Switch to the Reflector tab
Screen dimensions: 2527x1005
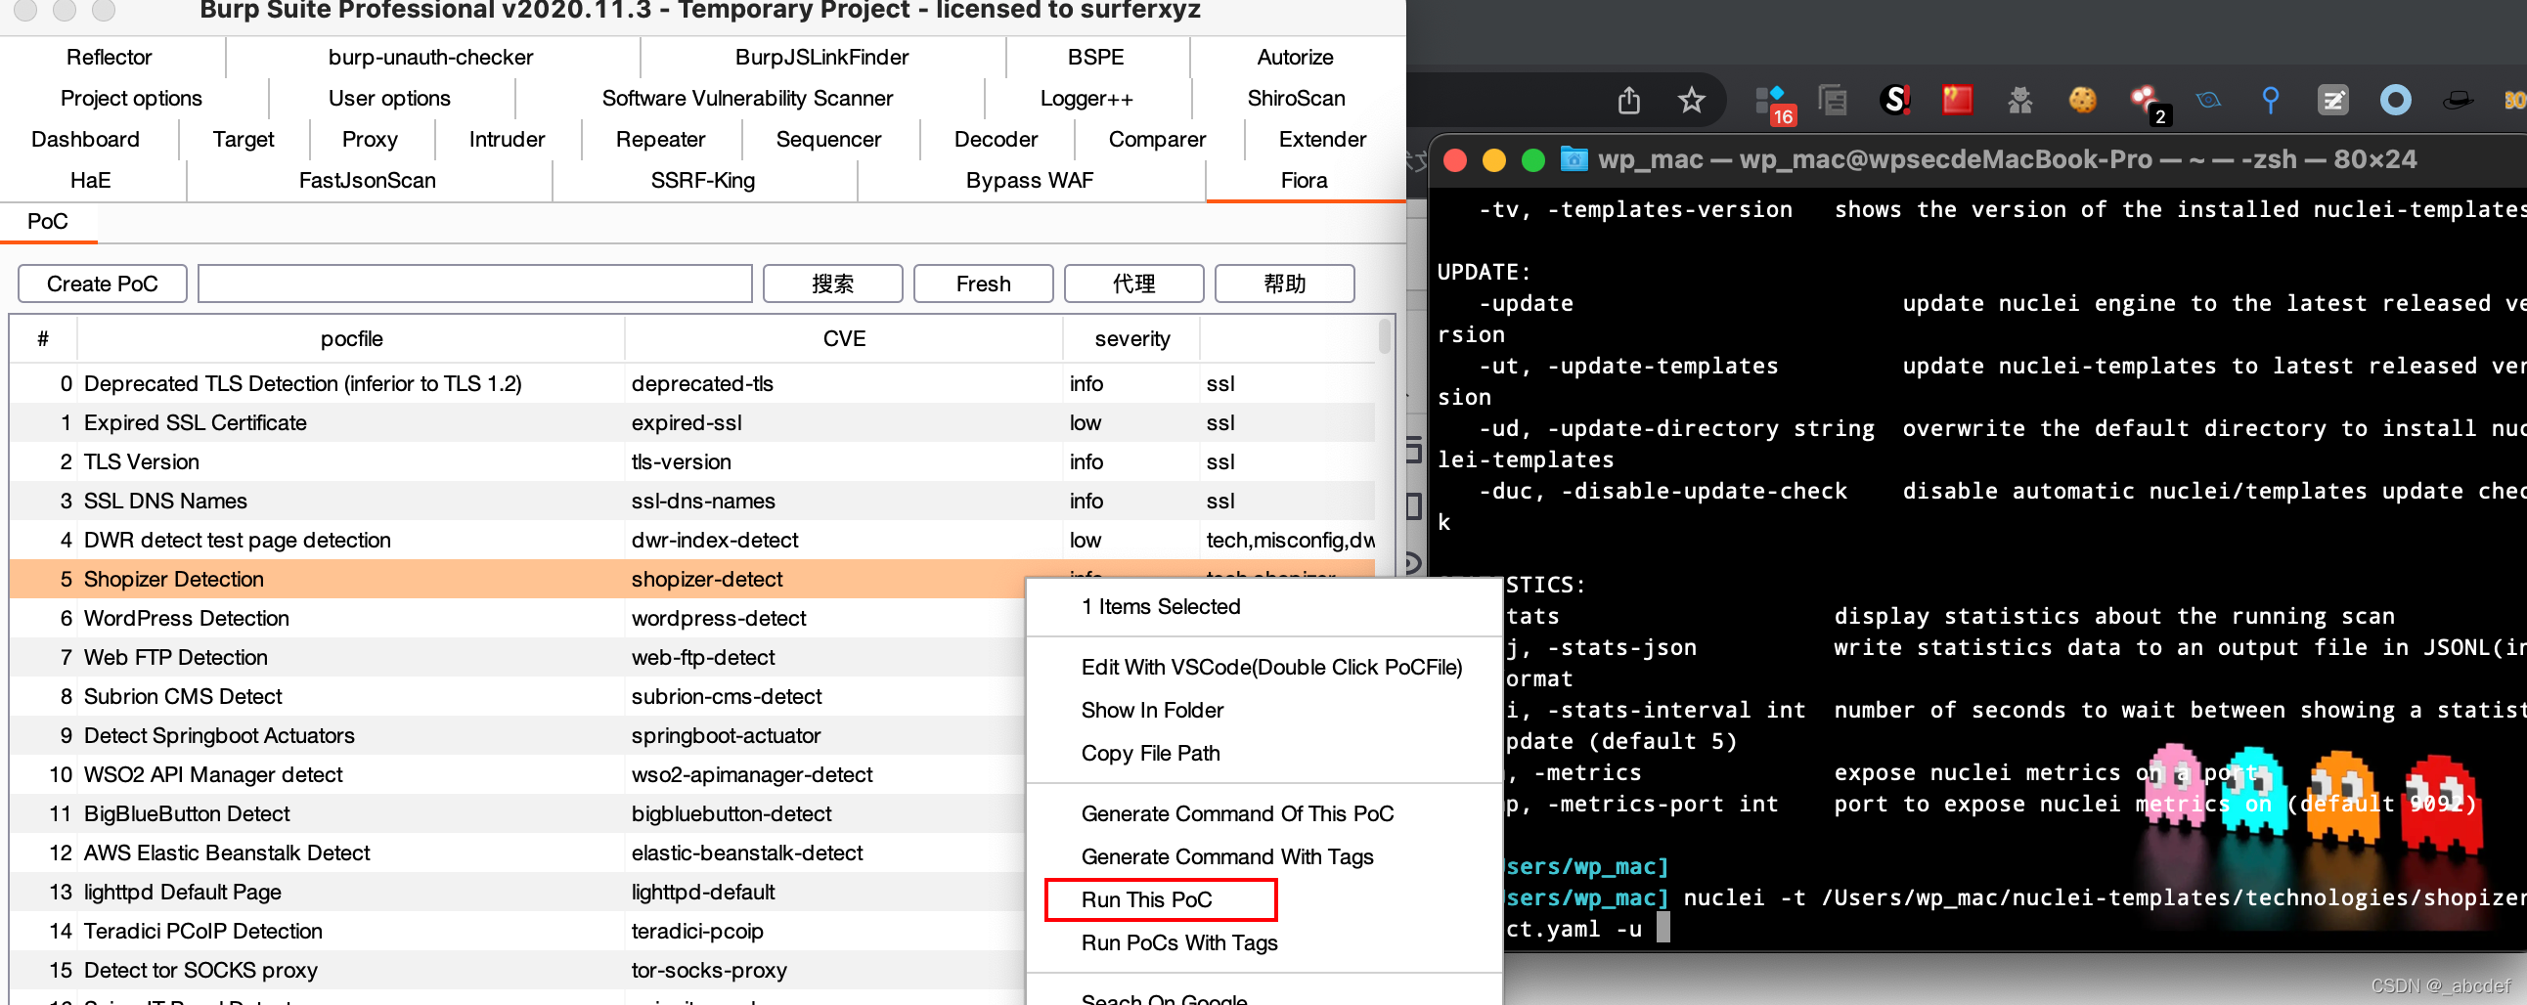pos(109,57)
